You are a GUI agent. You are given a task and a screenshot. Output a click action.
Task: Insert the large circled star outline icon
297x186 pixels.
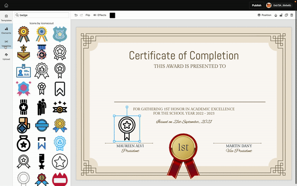pyautogui.click(x=60, y=162)
